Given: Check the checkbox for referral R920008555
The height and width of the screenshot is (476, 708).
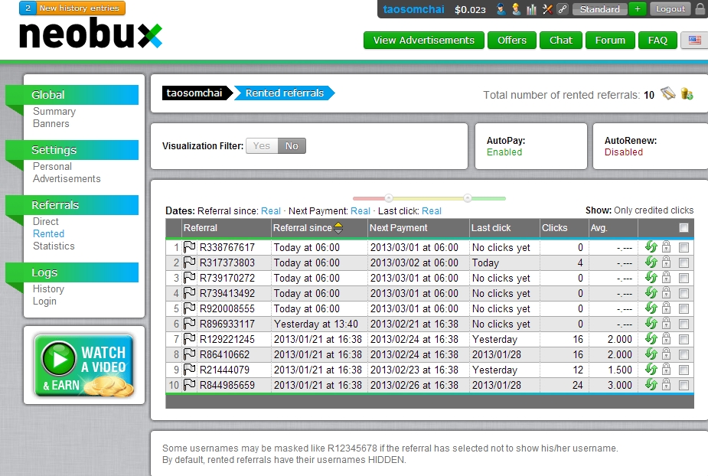Looking at the screenshot, I should (x=684, y=309).
